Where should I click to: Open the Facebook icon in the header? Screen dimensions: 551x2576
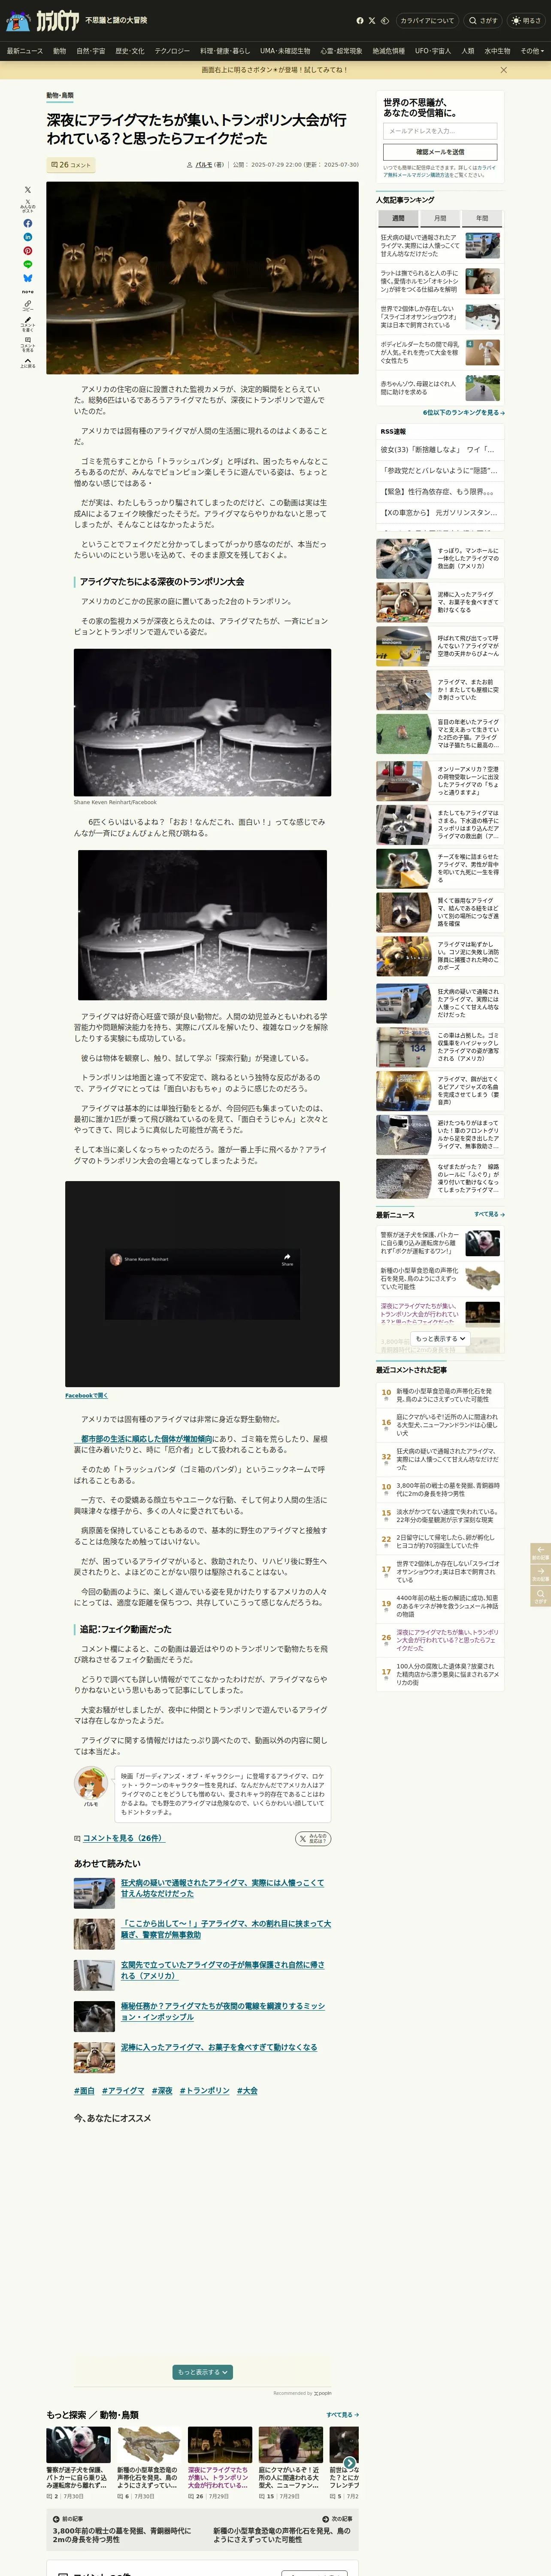pyautogui.click(x=360, y=20)
